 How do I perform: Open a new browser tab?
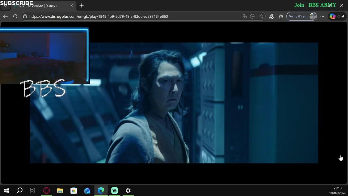coord(82,5)
